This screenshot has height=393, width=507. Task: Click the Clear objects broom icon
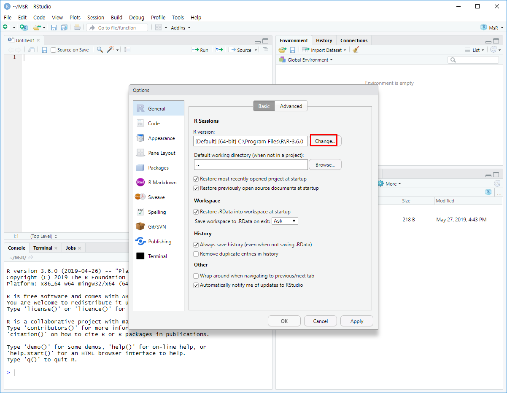click(x=356, y=50)
